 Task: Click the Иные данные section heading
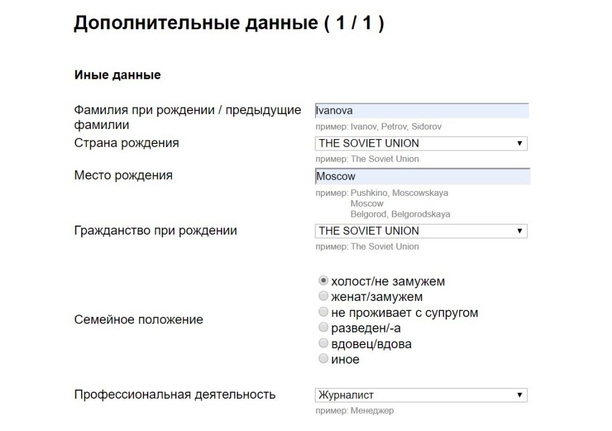tap(117, 75)
